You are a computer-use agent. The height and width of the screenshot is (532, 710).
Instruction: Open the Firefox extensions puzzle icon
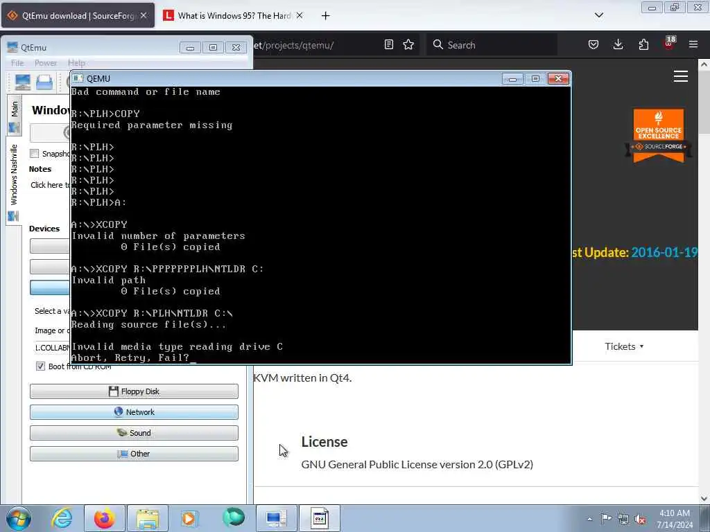tap(643, 44)
